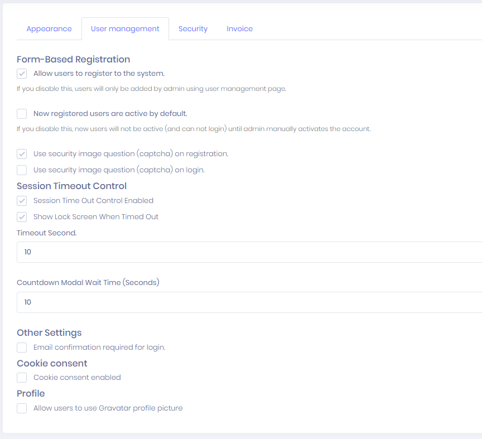Uncheck captcha on registration option
The width and height of the screenshot is (482, 439).
(21, 153)
